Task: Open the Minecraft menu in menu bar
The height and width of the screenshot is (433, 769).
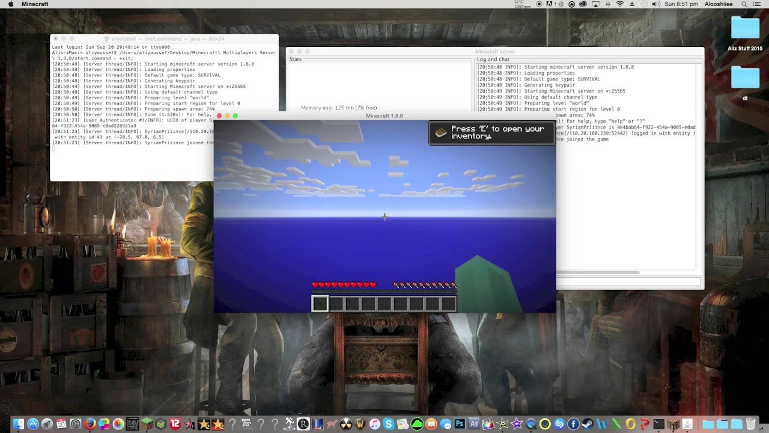Action: click(x=35, y=4)
